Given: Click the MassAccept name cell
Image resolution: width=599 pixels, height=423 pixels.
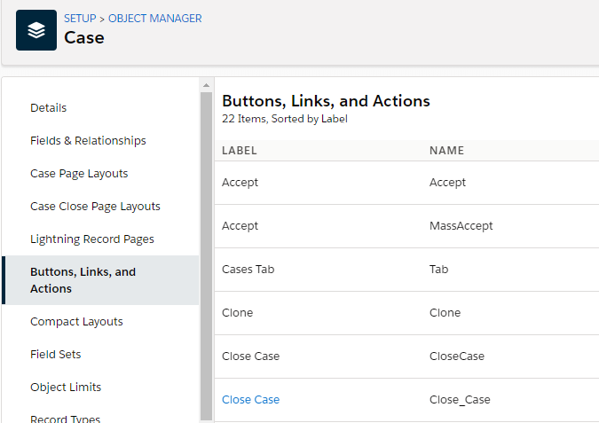Looking at the screenshot, I should (x=461, y=226).
